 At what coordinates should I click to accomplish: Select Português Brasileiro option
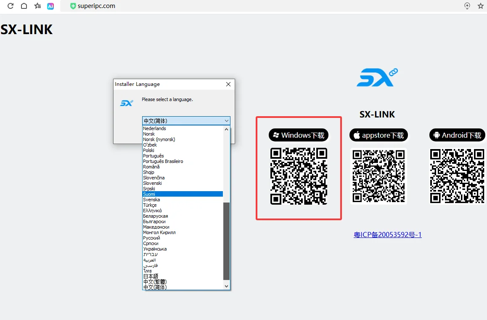[183, 161]
